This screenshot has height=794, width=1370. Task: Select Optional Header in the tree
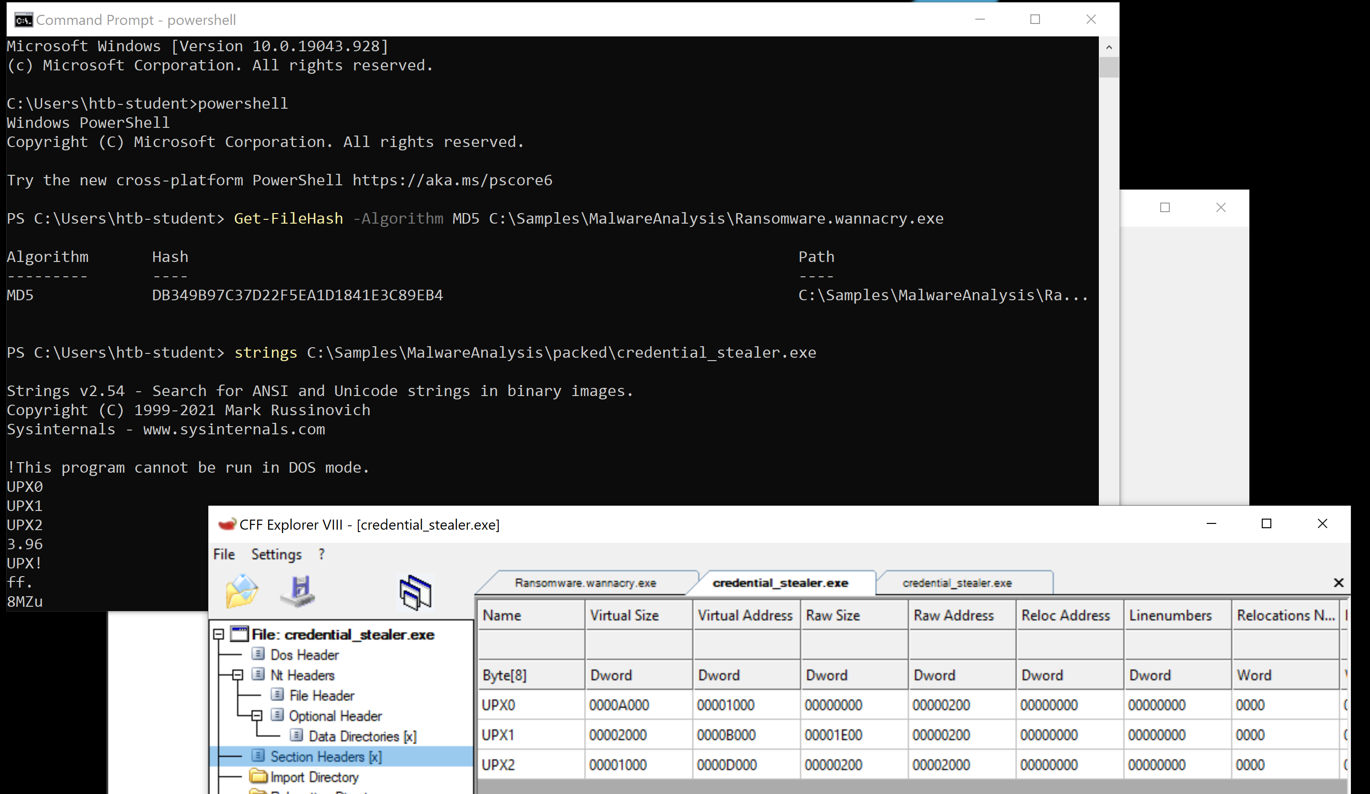point(335,716)
